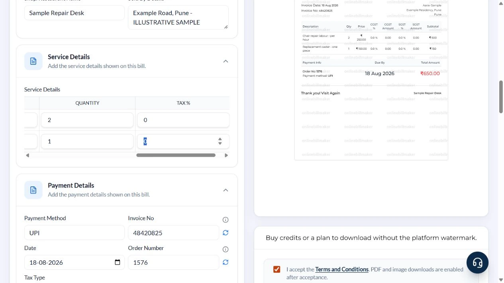504x283 pixels.
Task: Click the Quantity field containing 2
Action: coord(87,120)
